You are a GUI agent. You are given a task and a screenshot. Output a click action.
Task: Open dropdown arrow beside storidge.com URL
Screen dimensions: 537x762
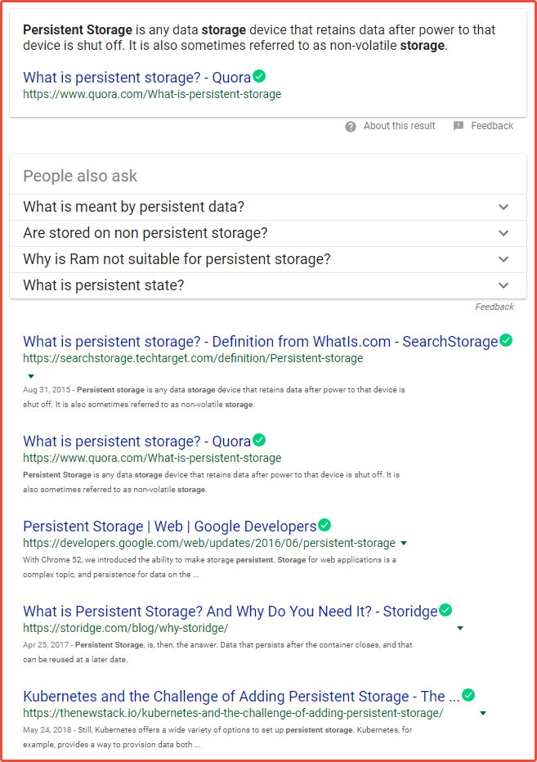click(x=460, y=628)
